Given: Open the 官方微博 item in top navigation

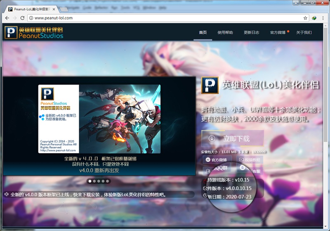Looking at the screenshot, I should point(278,32).
